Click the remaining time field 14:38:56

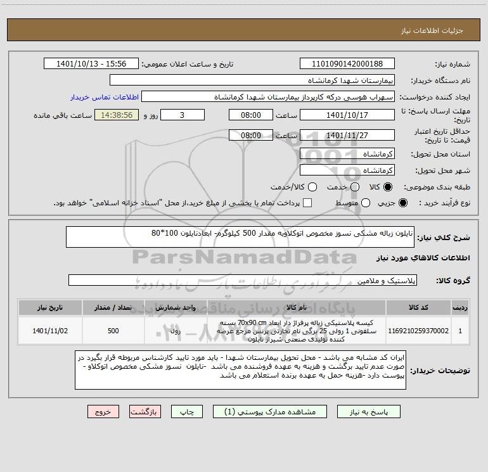coord(117,115)
